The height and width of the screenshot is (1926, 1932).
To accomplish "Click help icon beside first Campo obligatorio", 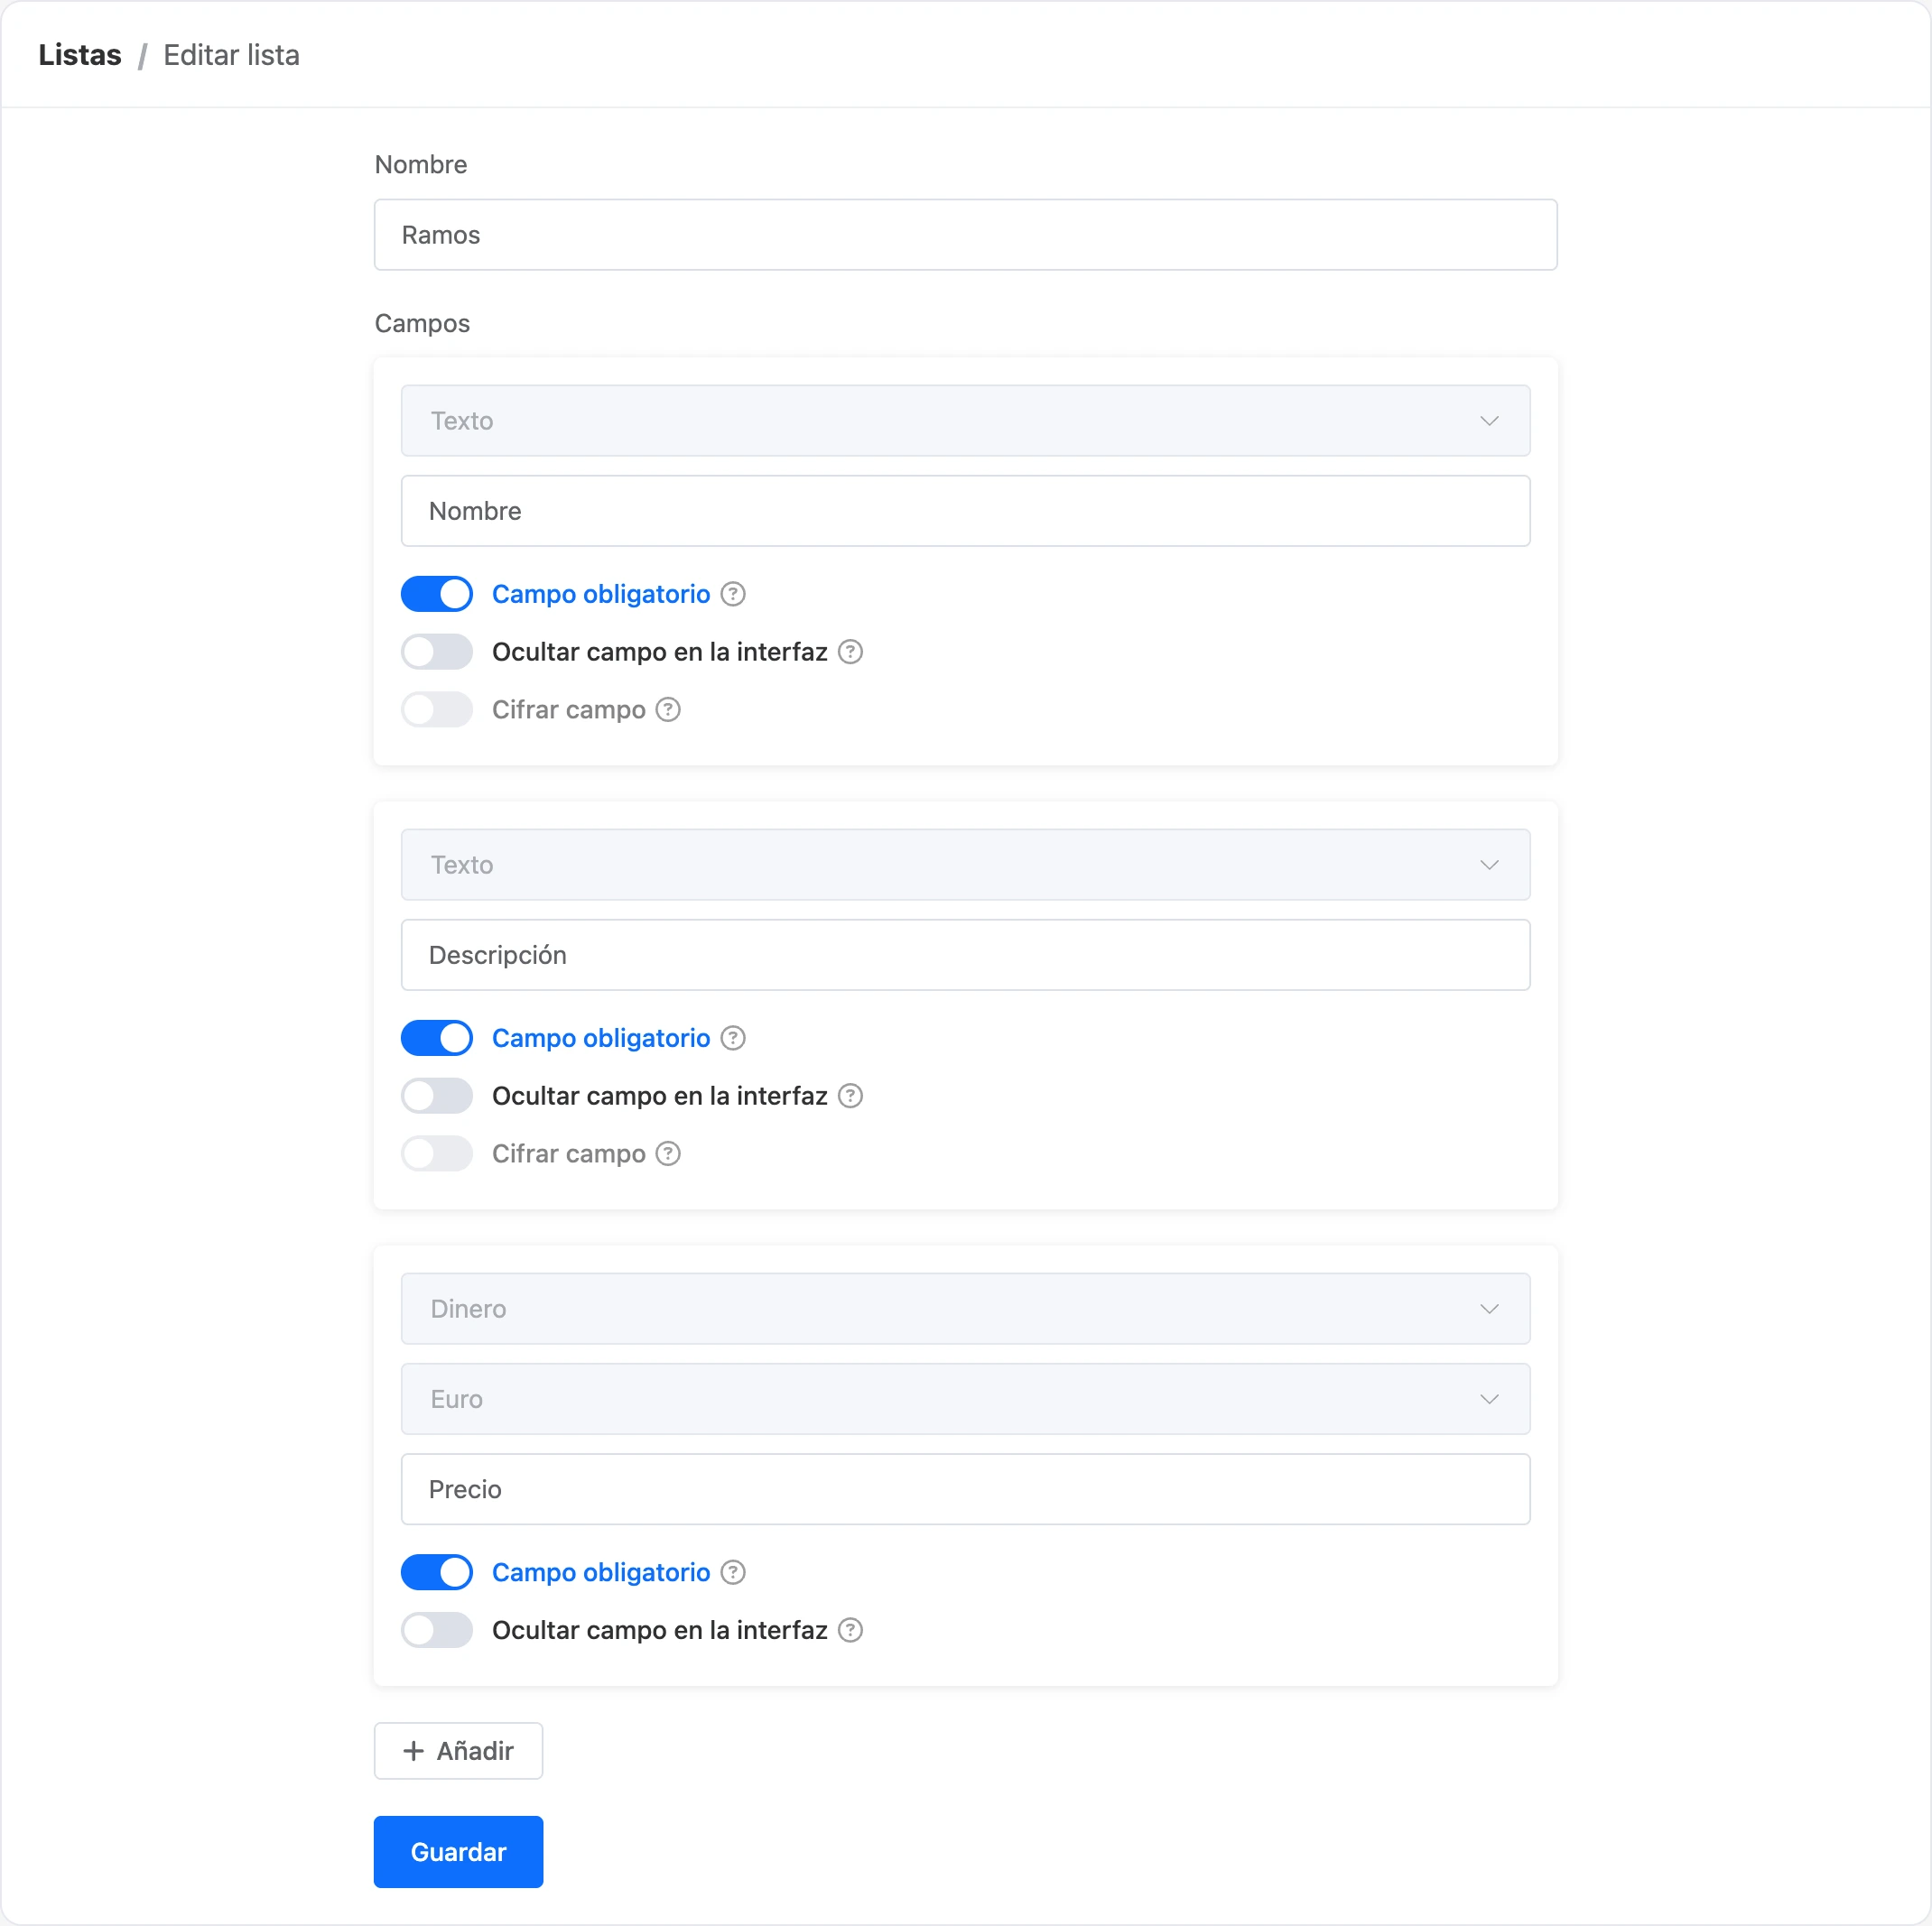I will coord(733,594).
